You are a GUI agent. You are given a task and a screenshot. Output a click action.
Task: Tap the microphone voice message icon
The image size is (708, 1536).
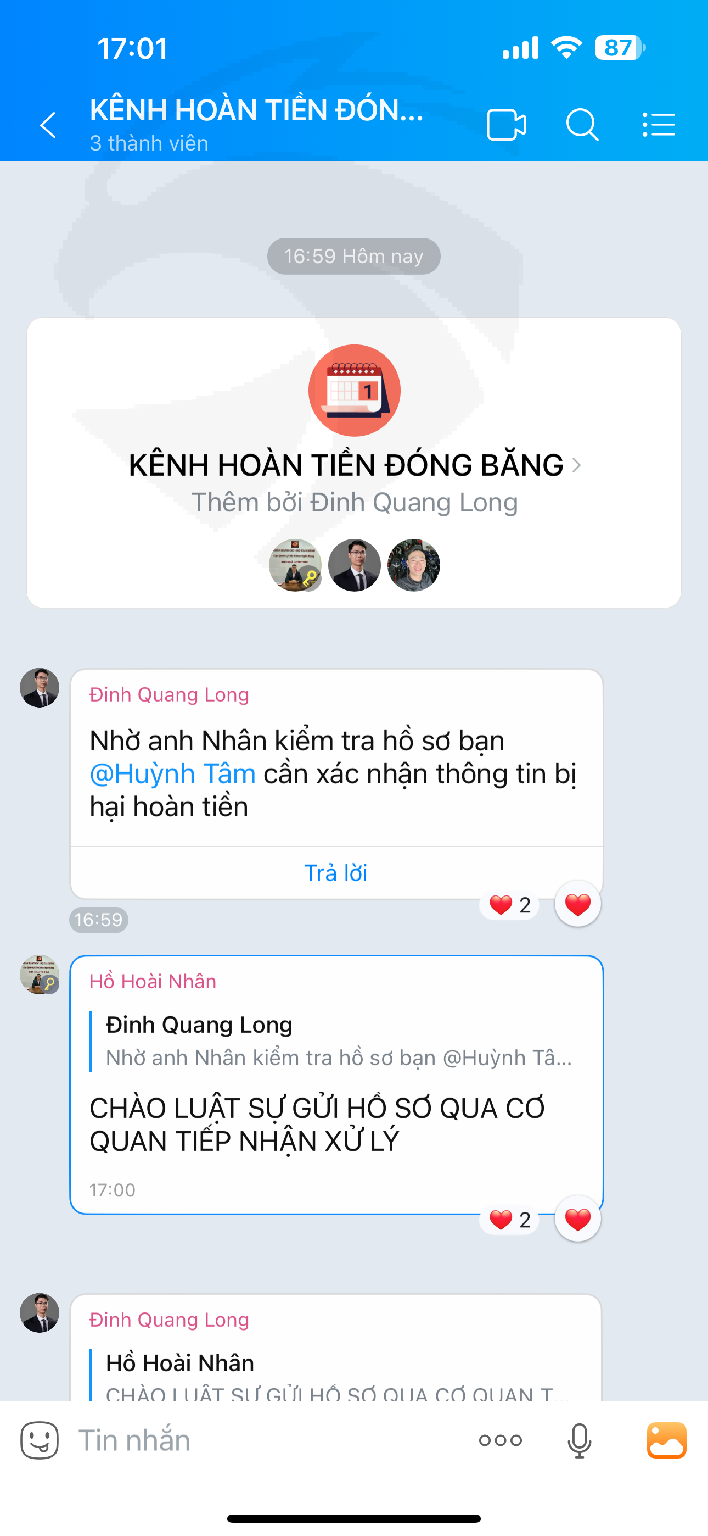(579, 1440)
